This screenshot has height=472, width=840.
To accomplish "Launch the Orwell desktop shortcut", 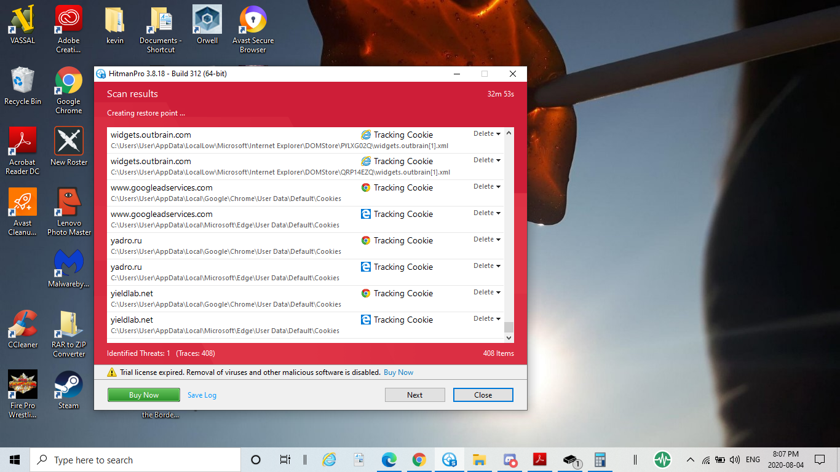I will tap(207, 25).
